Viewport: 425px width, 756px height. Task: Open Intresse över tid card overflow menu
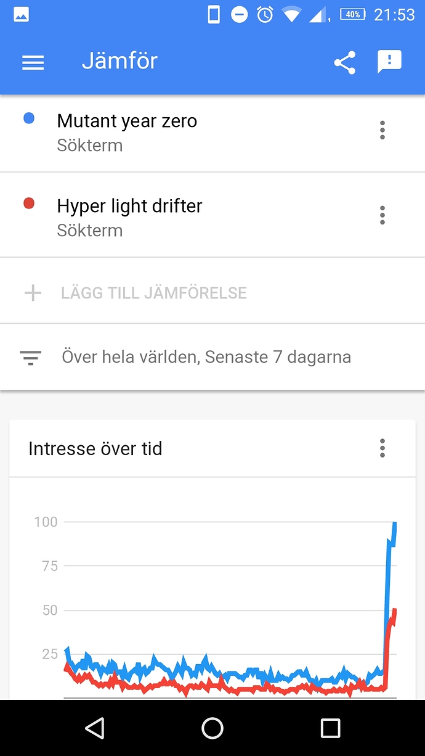(x=382, y=448)
